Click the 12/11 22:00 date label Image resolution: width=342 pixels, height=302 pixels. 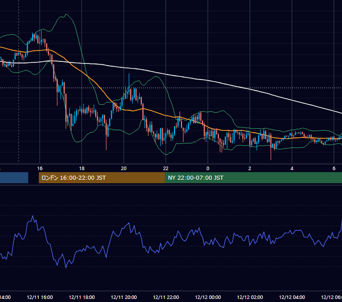coord(166,297)
